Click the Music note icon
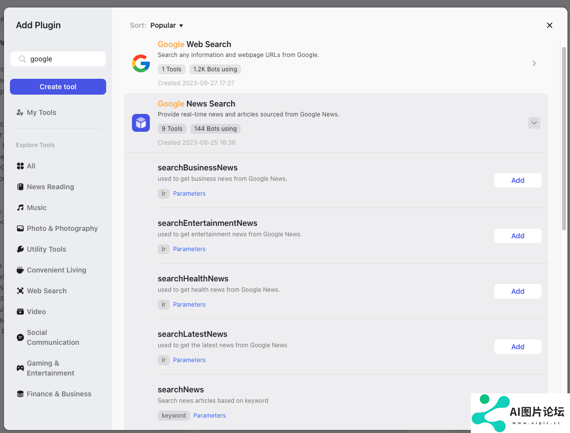 pos(20,208)
